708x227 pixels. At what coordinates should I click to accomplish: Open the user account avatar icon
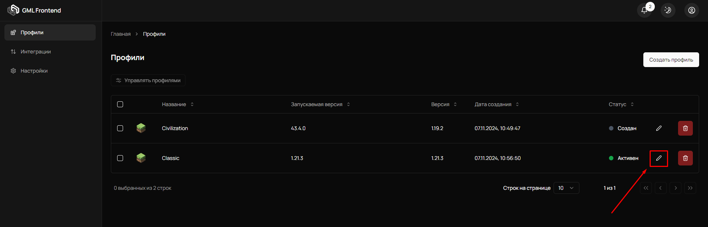[x=691, y=10]
